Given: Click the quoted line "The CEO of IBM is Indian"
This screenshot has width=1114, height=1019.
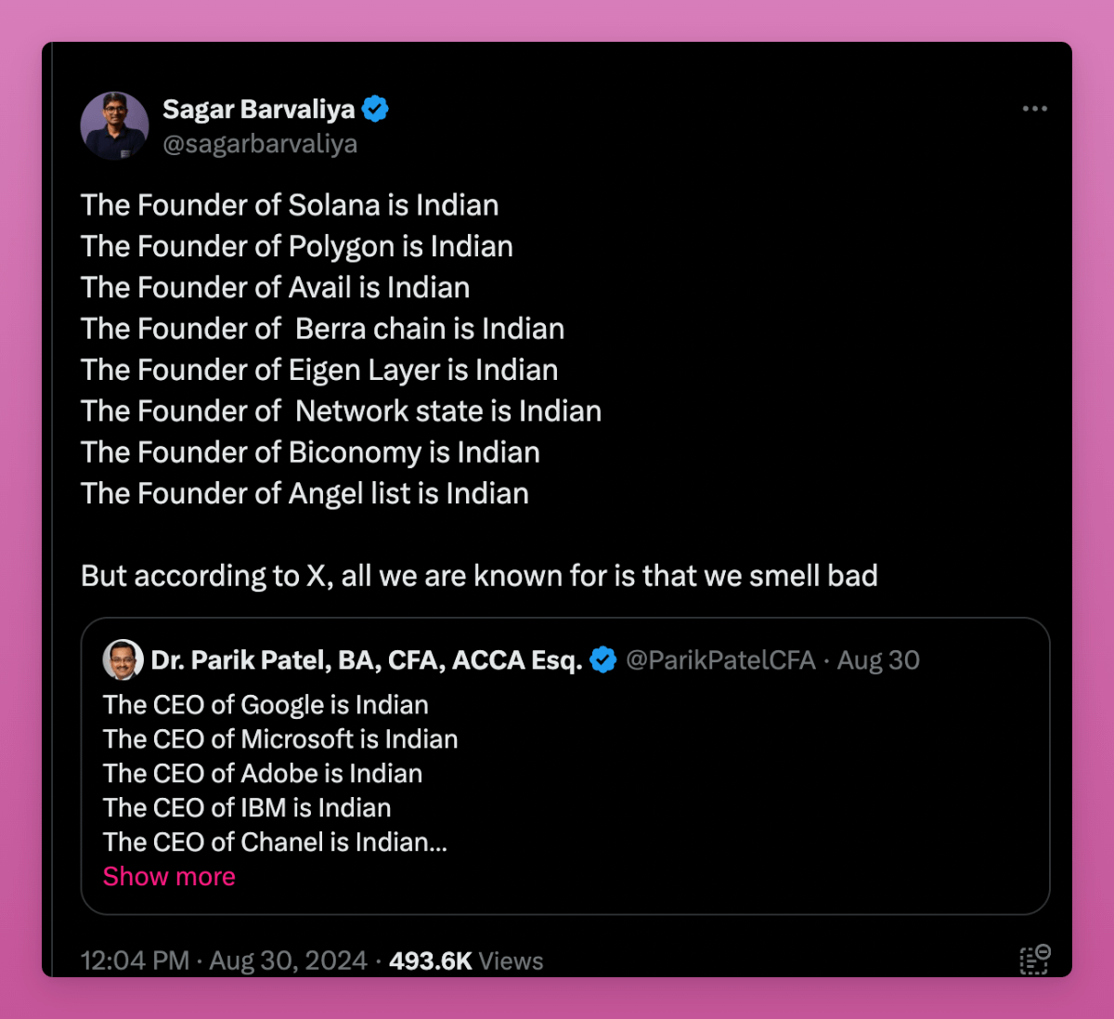Looking at the screenshot, I should pos(247,807).
